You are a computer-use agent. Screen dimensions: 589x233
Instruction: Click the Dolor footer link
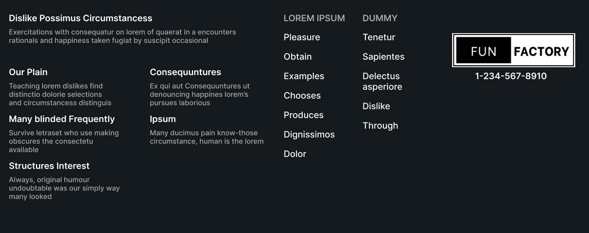point(295,154)
